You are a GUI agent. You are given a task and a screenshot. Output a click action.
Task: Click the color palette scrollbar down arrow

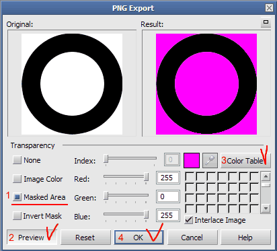266,209
